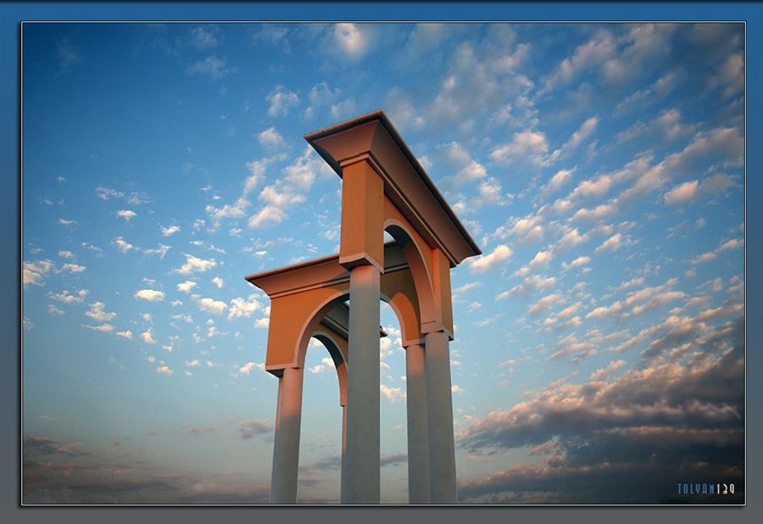Click the blue frame border above the photo
The width and height of the screenshot is (763, 524).
coord(381,10)
